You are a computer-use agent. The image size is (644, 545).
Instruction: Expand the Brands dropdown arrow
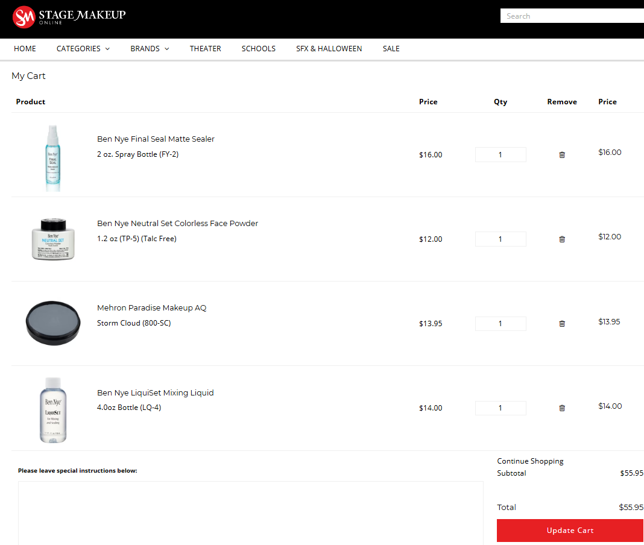click(167, 49)
